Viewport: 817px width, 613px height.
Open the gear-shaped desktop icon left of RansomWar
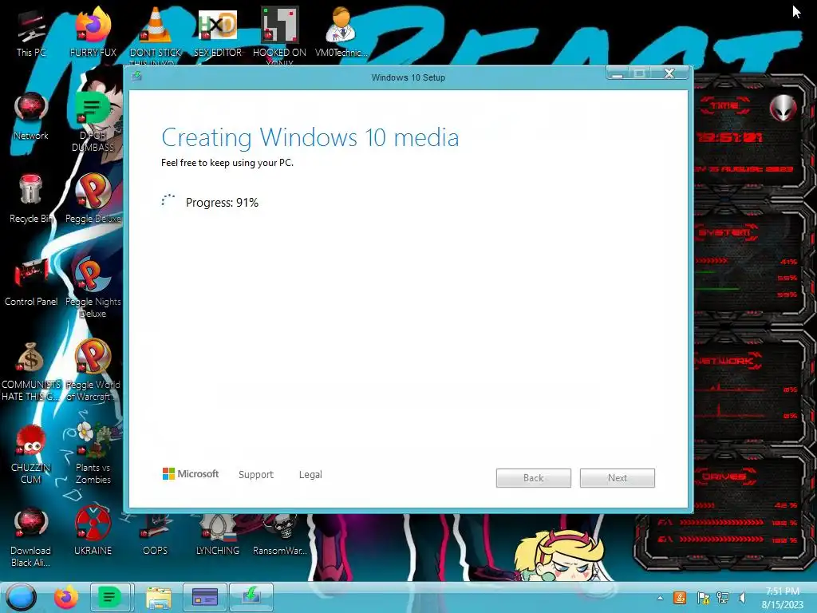coord(217,534)
